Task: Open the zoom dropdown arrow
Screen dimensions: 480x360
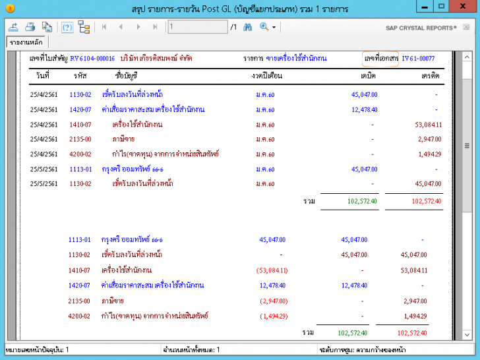Action: pyautogui.click(x=274, y=28)
